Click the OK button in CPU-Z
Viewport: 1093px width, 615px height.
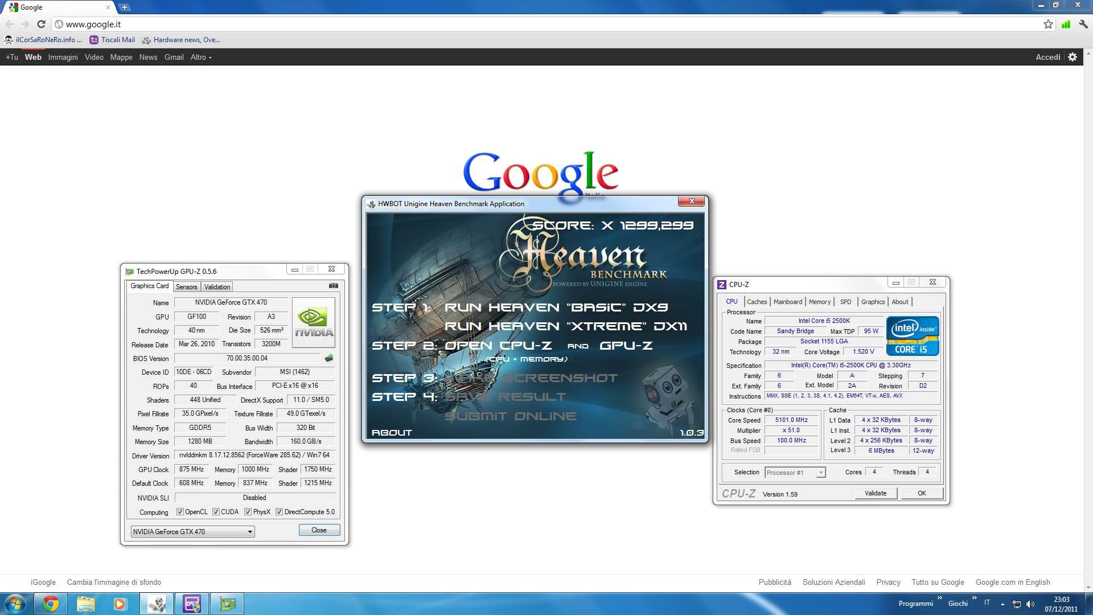[x=922, y=493]
